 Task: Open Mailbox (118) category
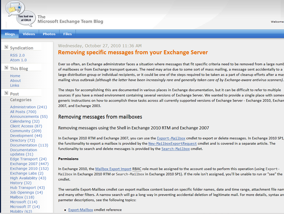22,197
